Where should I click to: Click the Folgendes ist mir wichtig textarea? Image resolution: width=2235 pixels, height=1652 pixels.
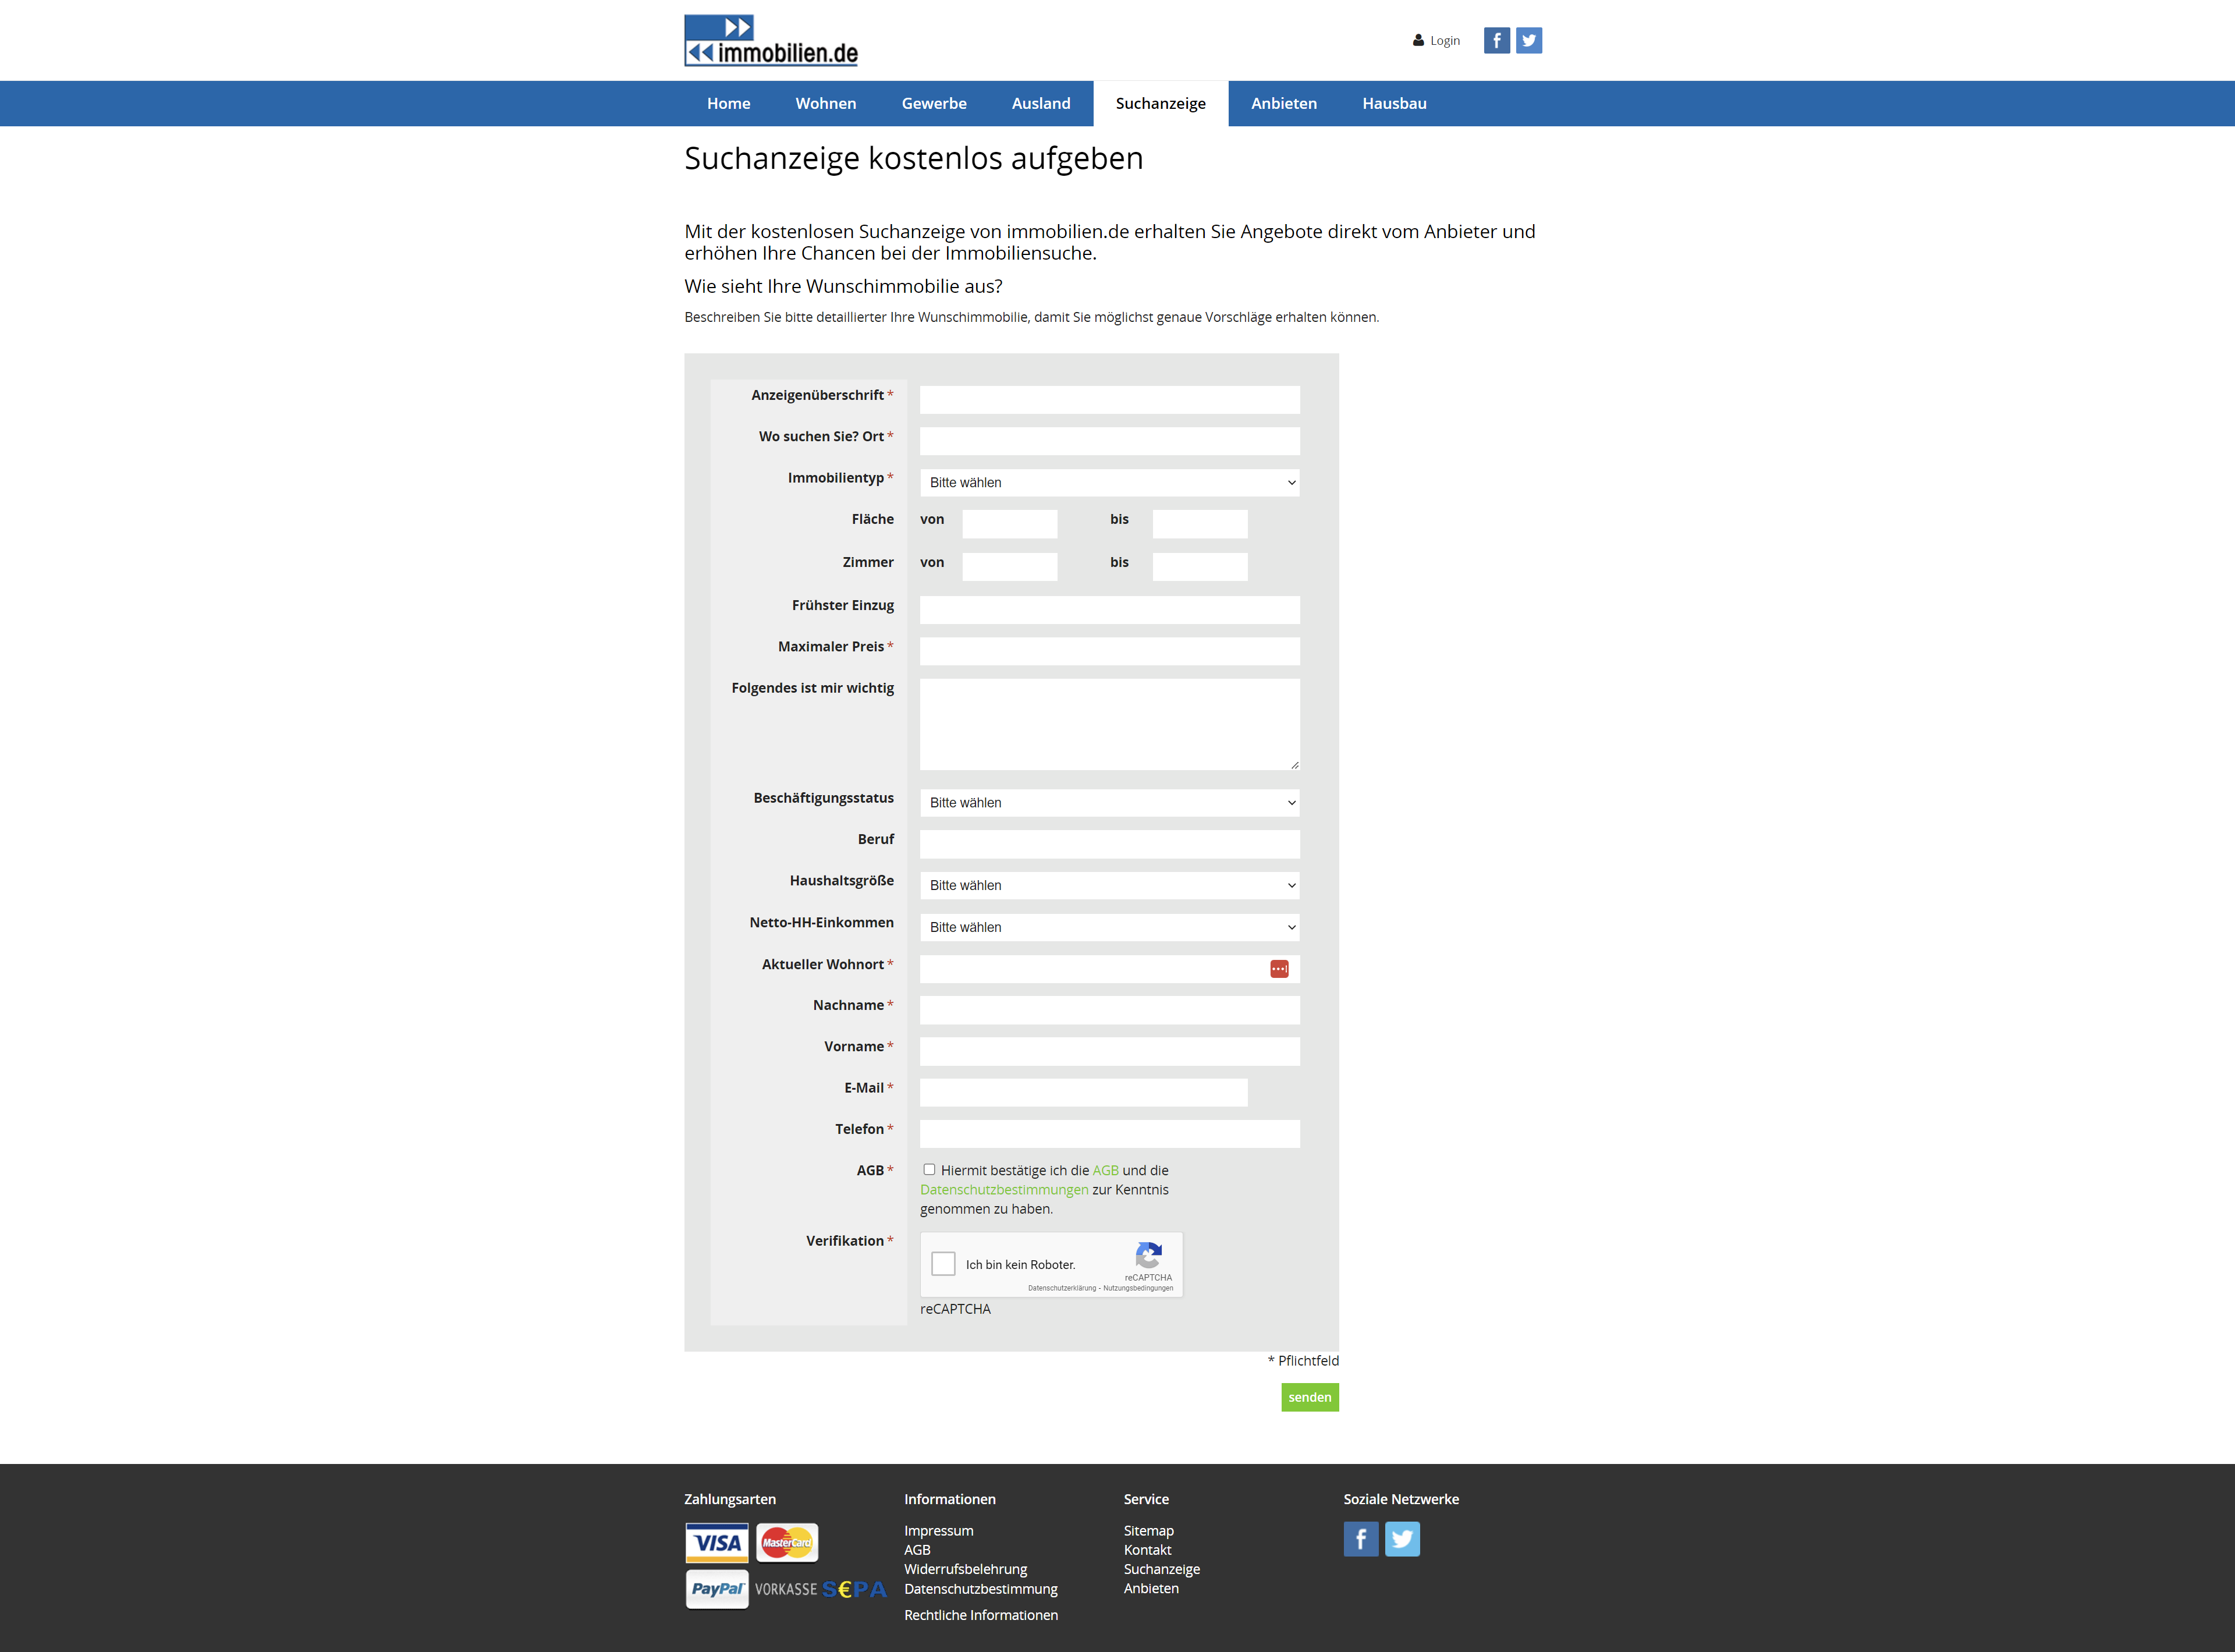1109,724
